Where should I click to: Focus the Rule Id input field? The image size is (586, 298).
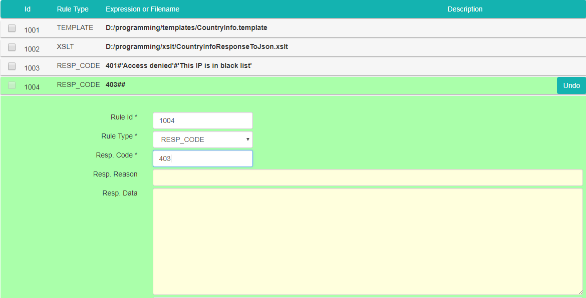(202, 120)
